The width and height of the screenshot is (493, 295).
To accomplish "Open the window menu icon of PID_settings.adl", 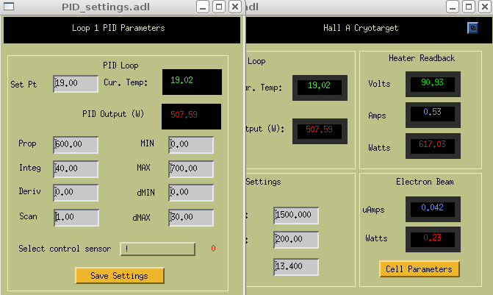I will click(x=9, y=7).
